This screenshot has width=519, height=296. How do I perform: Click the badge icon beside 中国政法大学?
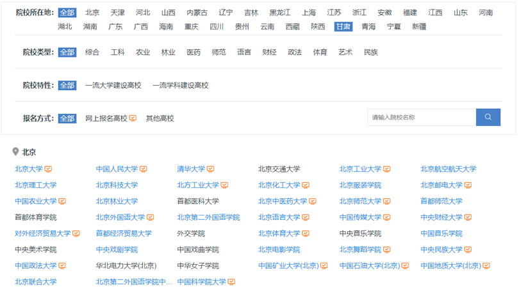pyautogui.click(x=62, y=265)
